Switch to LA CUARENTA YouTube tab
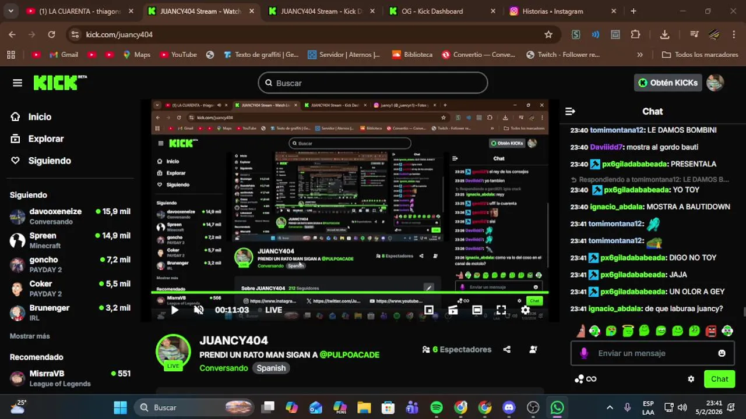 click(79, 11)
